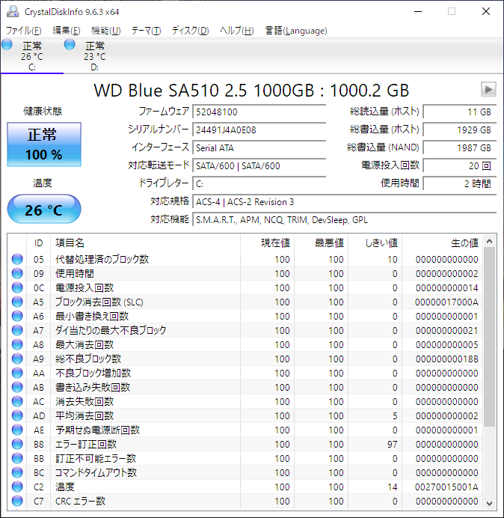Click the serial number field 24491J4A0E08
Screen dimensions: 504x518
(x=259, y=129)
